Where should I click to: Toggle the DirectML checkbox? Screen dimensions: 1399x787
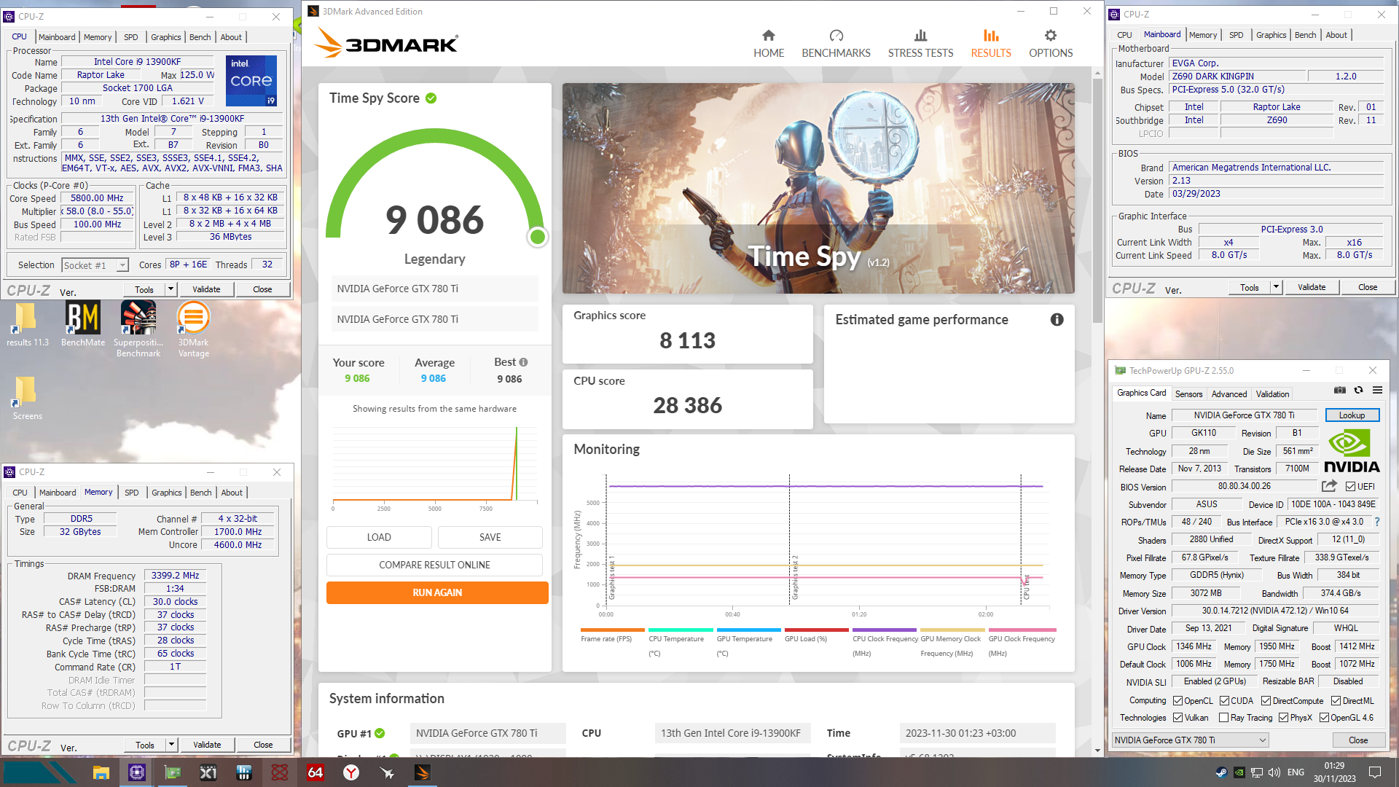click(1336, 700)
